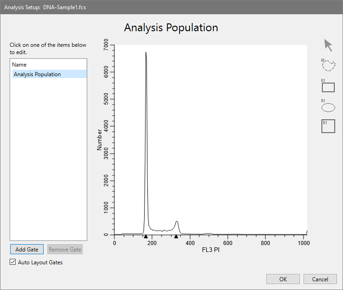343x290 pixels.
Task: Click the Name column header
Action: point(19,65)
